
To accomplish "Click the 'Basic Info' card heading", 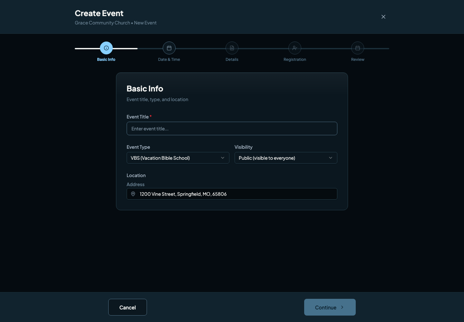I will (145, 89).
